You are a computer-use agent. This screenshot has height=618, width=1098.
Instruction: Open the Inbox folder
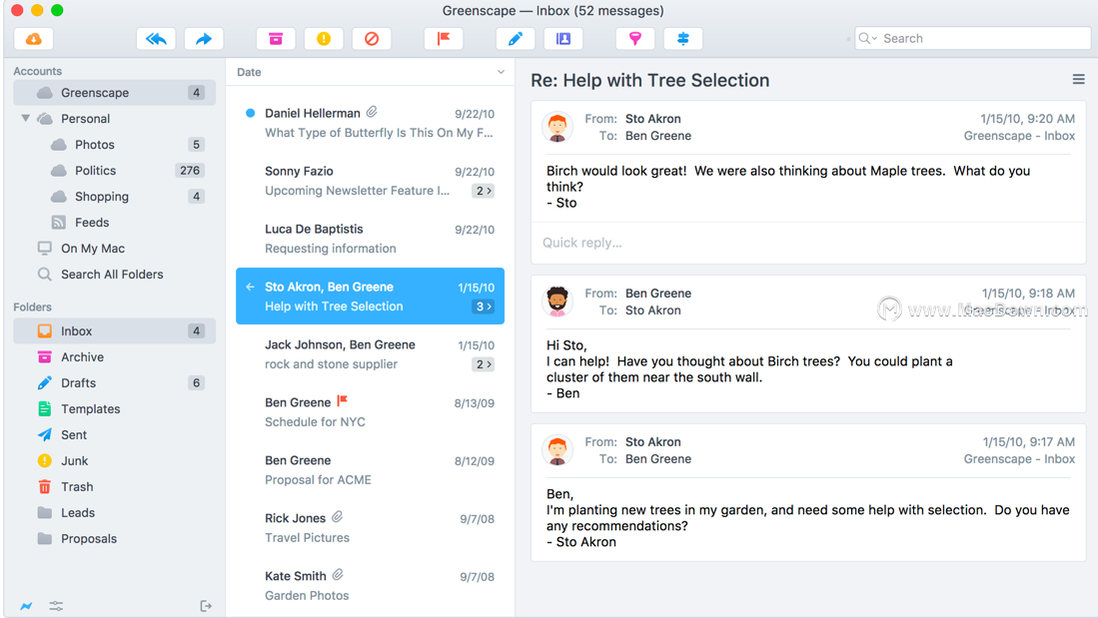[114, 331]
